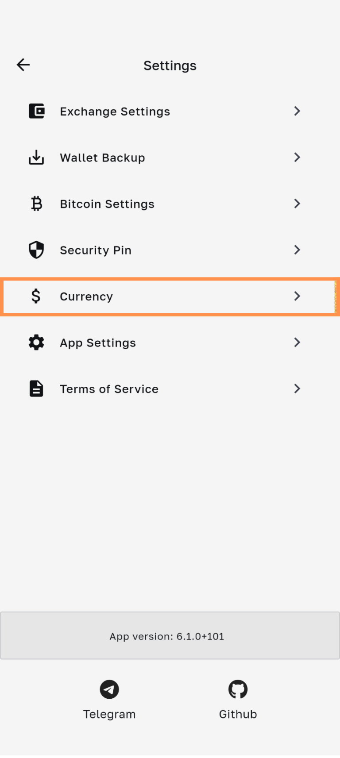
Task: Expand Wallet Backup via its chevron
Action: [297, 158]
